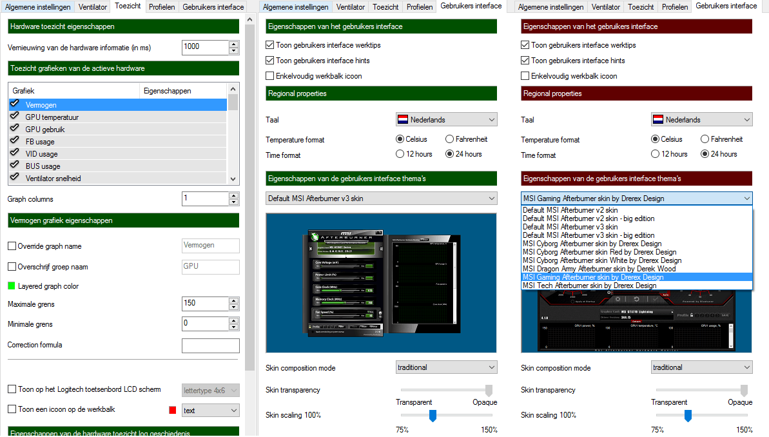Increase Graph columns with the up arrow

[234, 196]
